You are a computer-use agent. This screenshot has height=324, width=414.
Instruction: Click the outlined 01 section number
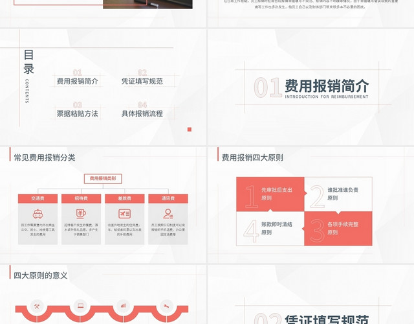268,87
